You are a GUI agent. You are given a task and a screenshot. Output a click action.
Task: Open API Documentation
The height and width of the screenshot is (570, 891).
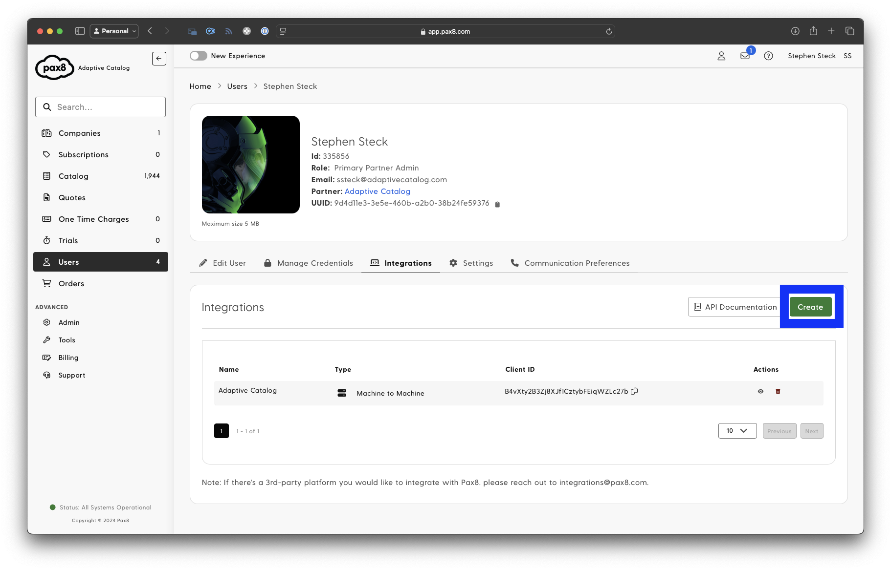pyautogui.click(x=735, y=307)
